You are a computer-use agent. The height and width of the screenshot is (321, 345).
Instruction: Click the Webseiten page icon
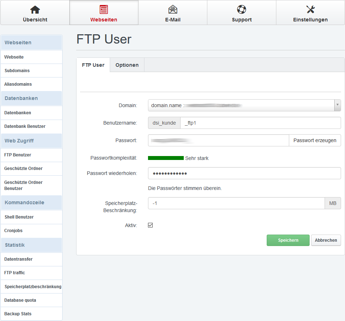104,10
